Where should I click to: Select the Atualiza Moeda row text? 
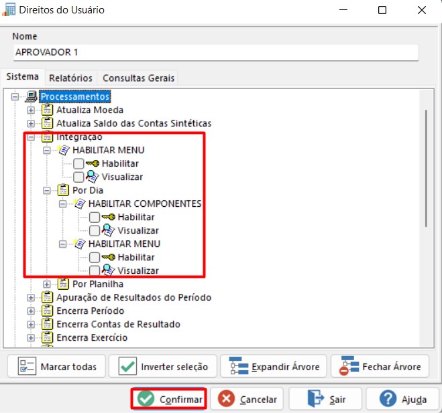click(90, 110)
